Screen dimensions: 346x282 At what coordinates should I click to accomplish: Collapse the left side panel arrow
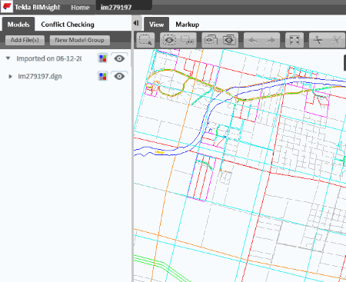(x=136, y=23)
